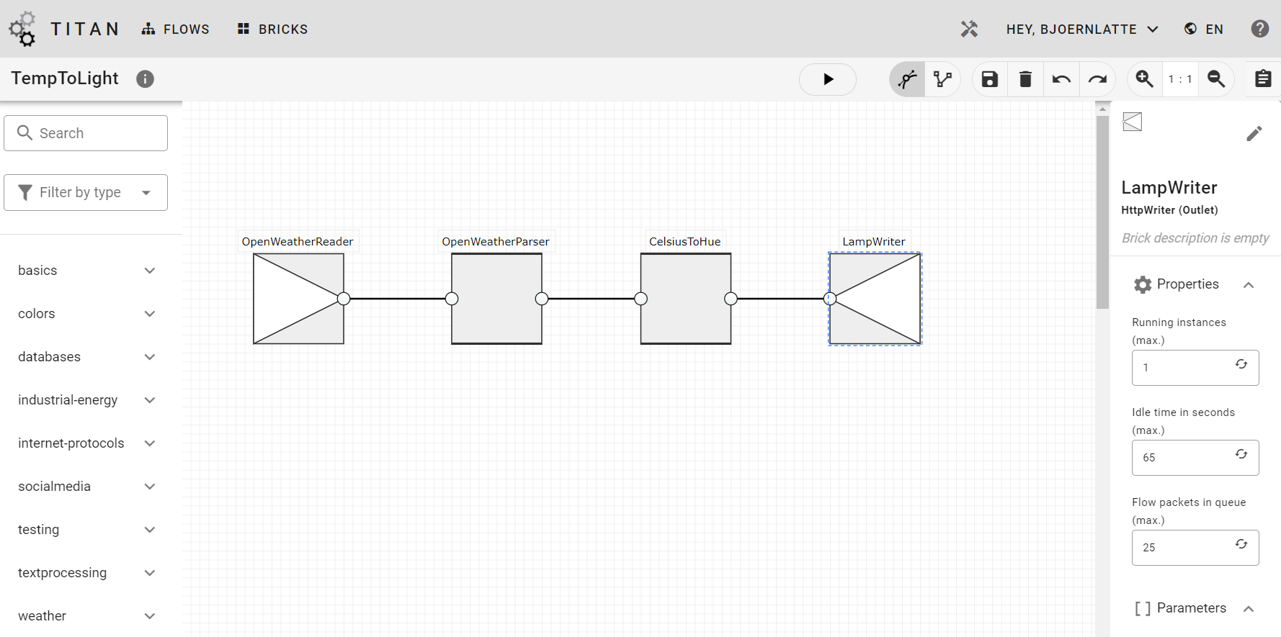Toggle angular connection line mode

[x=942, y=79]
